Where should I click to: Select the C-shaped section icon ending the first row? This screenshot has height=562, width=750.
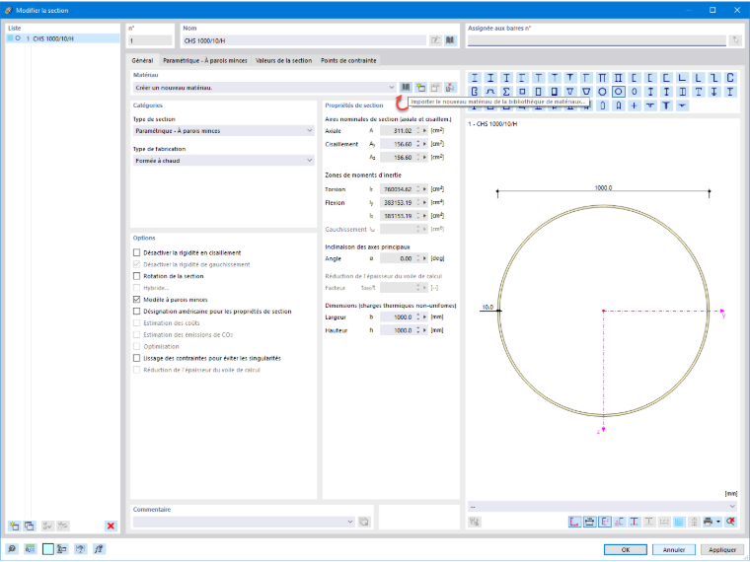click(x=730, y=78)
